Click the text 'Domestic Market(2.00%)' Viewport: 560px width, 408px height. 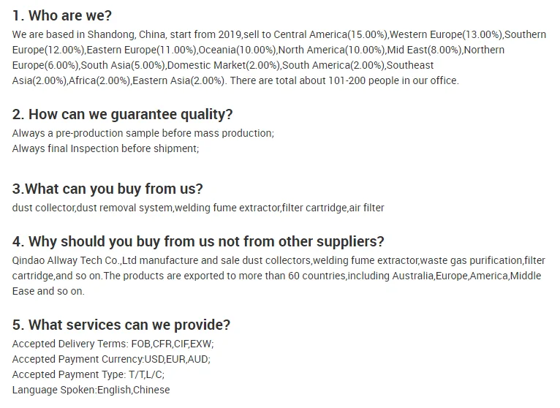(x=223, y=65)
